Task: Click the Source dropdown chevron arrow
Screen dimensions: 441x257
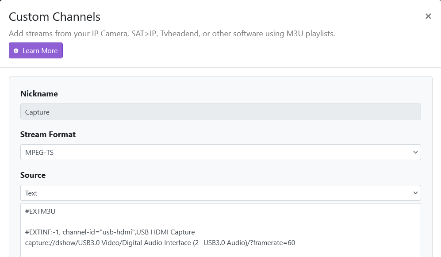Action: click(415, 193)
